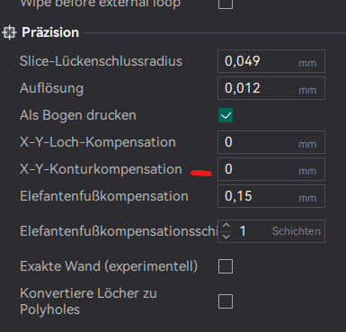The height and width of the screenshot is (332, 346).
Task: Click the Elefantenfußkompensation field showing 0,15
Action: click(x=271, y=196)
